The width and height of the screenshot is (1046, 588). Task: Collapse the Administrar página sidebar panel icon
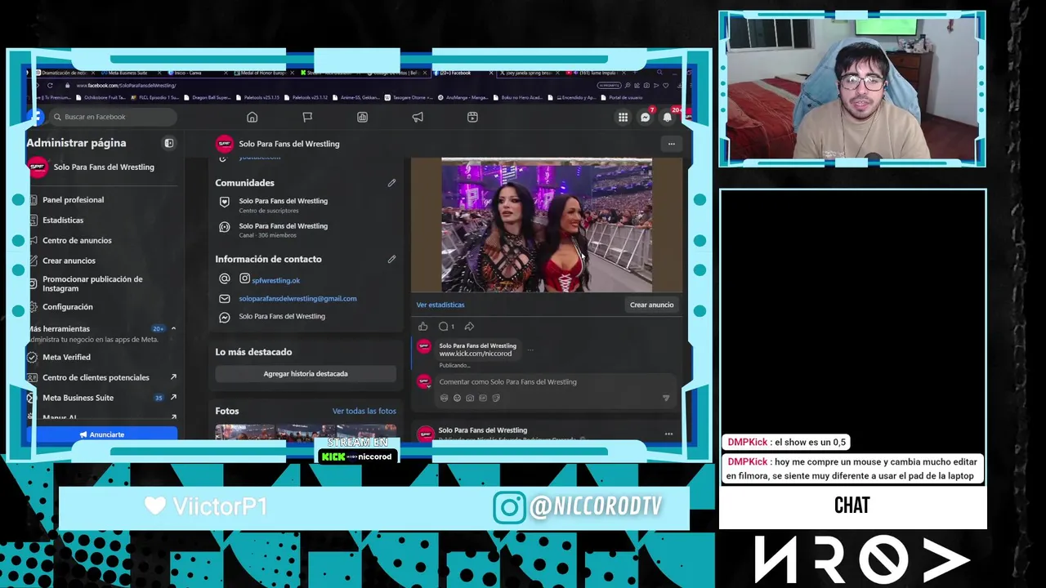pyautogui.click(x=169, y=143)
